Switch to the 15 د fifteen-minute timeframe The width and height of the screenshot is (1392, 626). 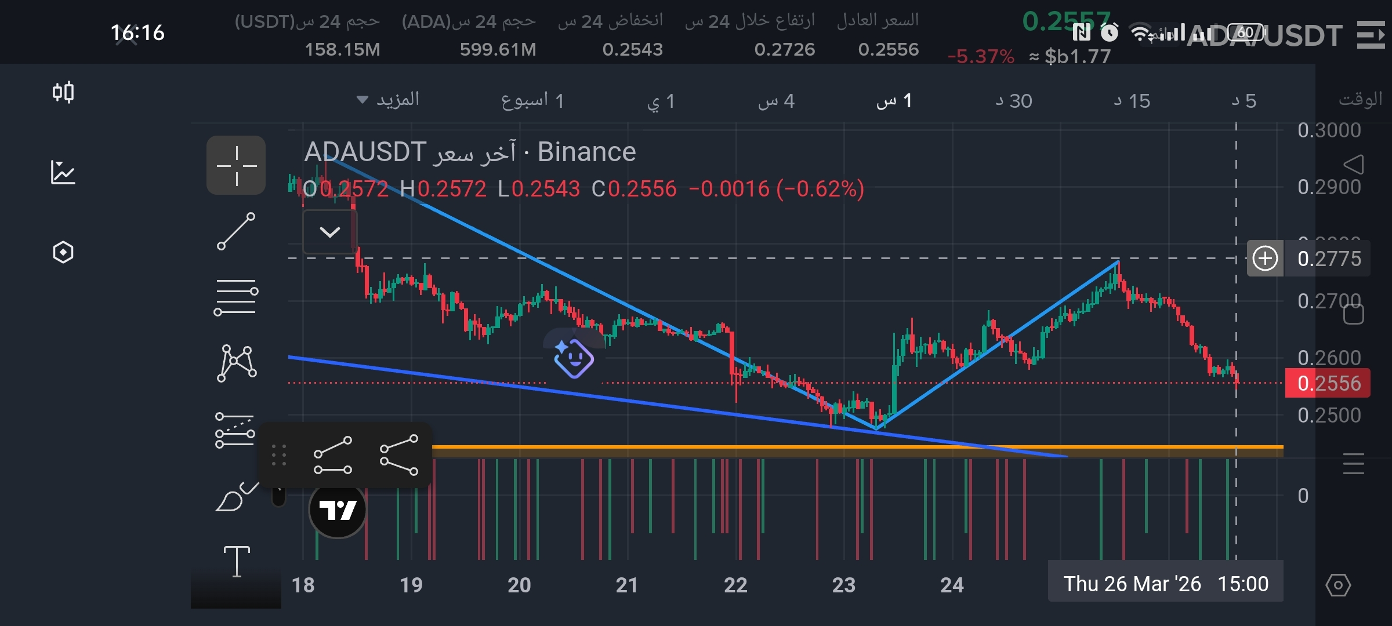[1132, 101]
